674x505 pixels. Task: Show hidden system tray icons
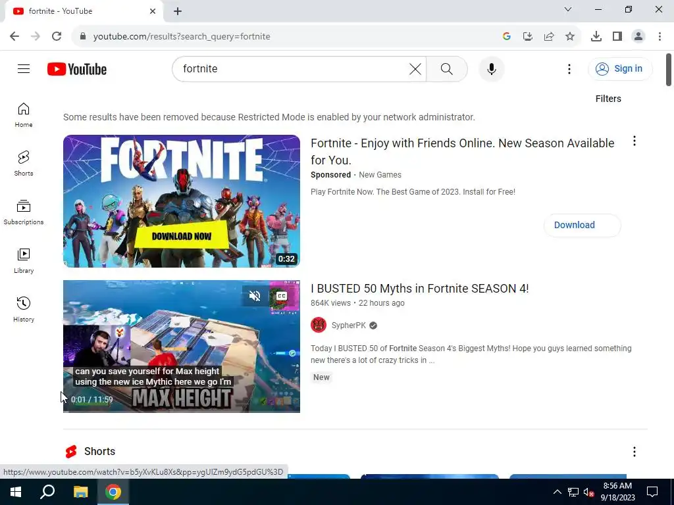click(557, 492)
